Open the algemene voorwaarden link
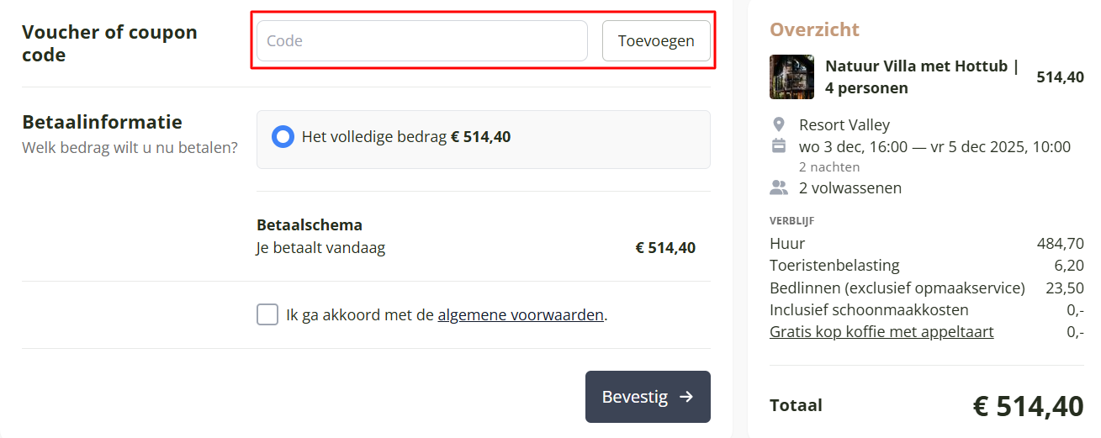The width and height of the screenshot is (1101, 438). (521, 315)
